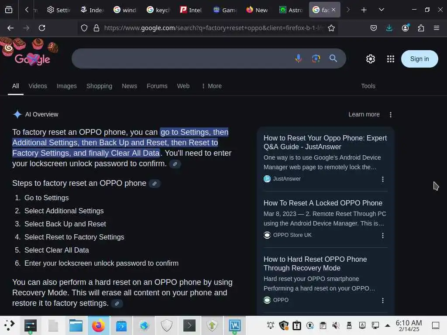Click the notifications bell tray icon

tap(270, 325)
